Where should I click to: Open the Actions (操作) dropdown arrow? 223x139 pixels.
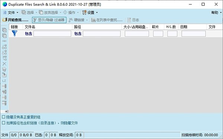(x=78, y=13)
